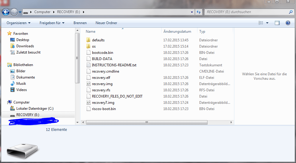The height and width of the screenshot is (163, 296).
Task: Click the 'CMDLINE-Datei' type cell
Action: (x=211, y=71)
